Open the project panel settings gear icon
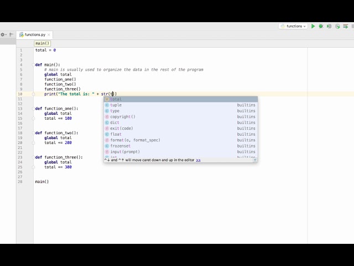 coord(3,34)
